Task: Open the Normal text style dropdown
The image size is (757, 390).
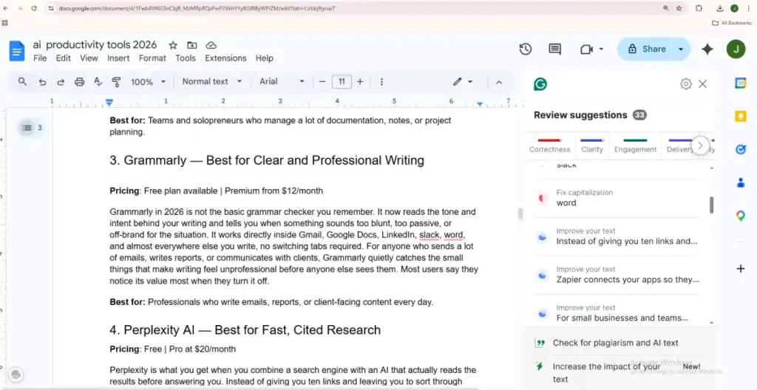Action: (x=211, y=81)
